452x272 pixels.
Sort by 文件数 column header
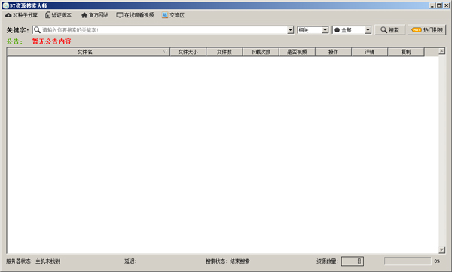click(x=224, y=52)
